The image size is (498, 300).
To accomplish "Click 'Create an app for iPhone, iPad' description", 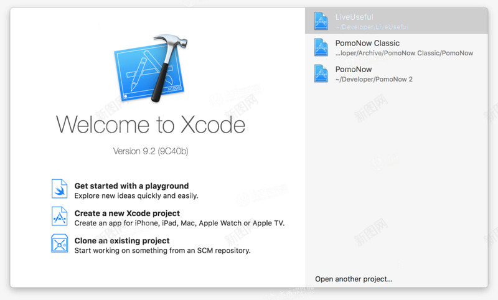I will pyautogui.click(x=179, y=223).
